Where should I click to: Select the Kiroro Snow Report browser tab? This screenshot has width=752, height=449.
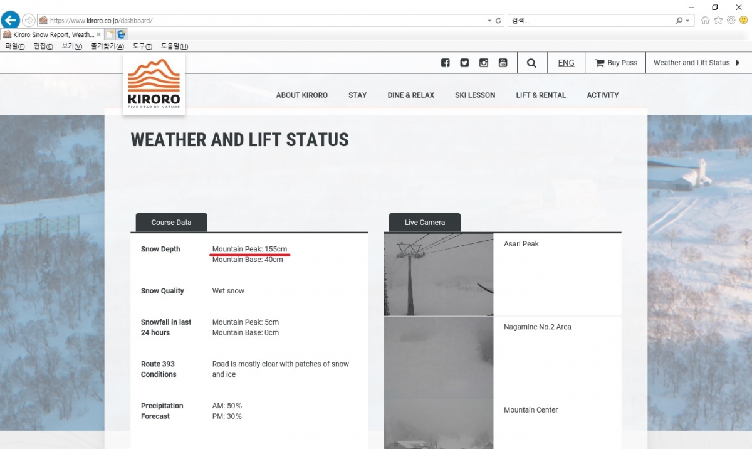tap(52, 34)
